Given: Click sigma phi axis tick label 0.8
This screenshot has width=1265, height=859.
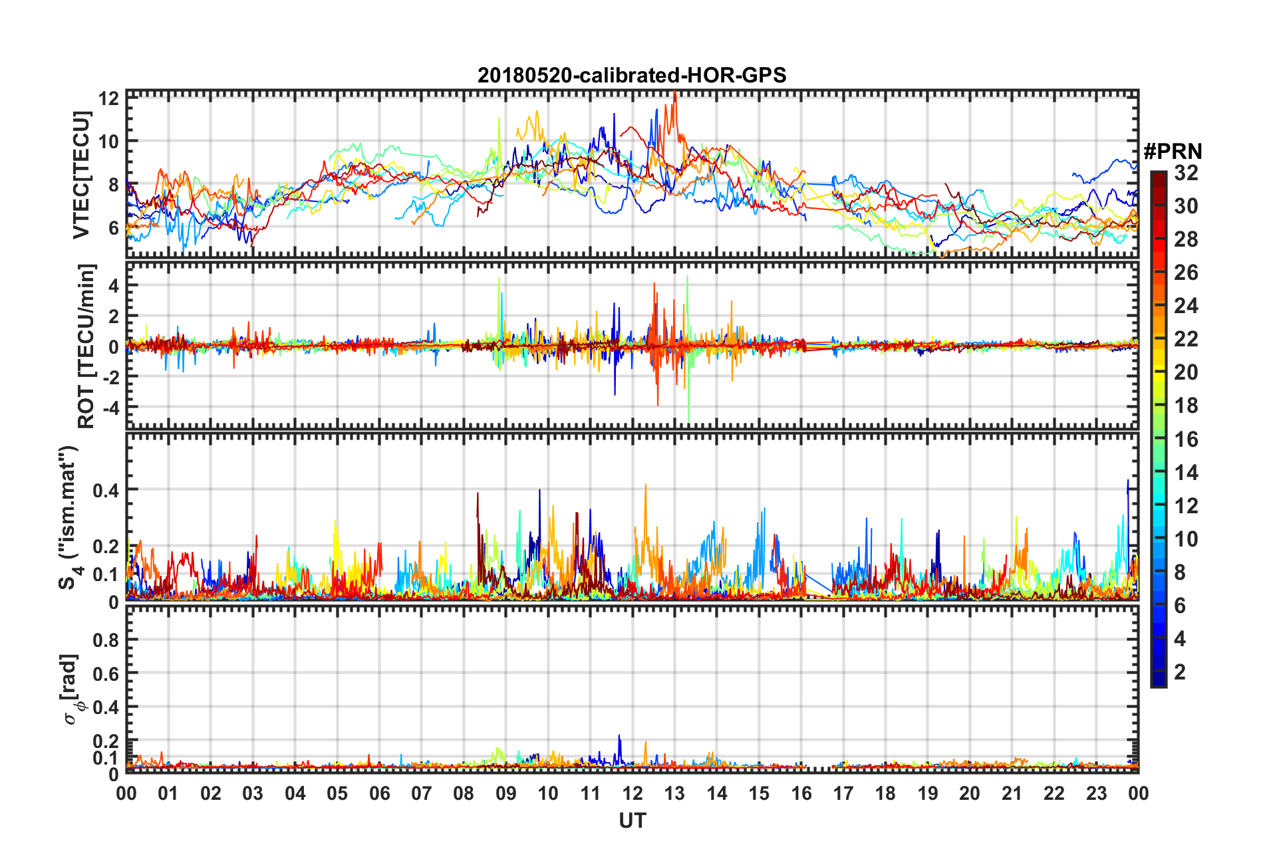Looking at the screenshot, I should 106,640.
